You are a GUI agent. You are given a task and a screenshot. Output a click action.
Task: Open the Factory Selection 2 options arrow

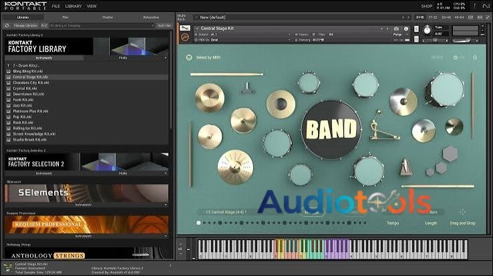click(x=166, y=173)
